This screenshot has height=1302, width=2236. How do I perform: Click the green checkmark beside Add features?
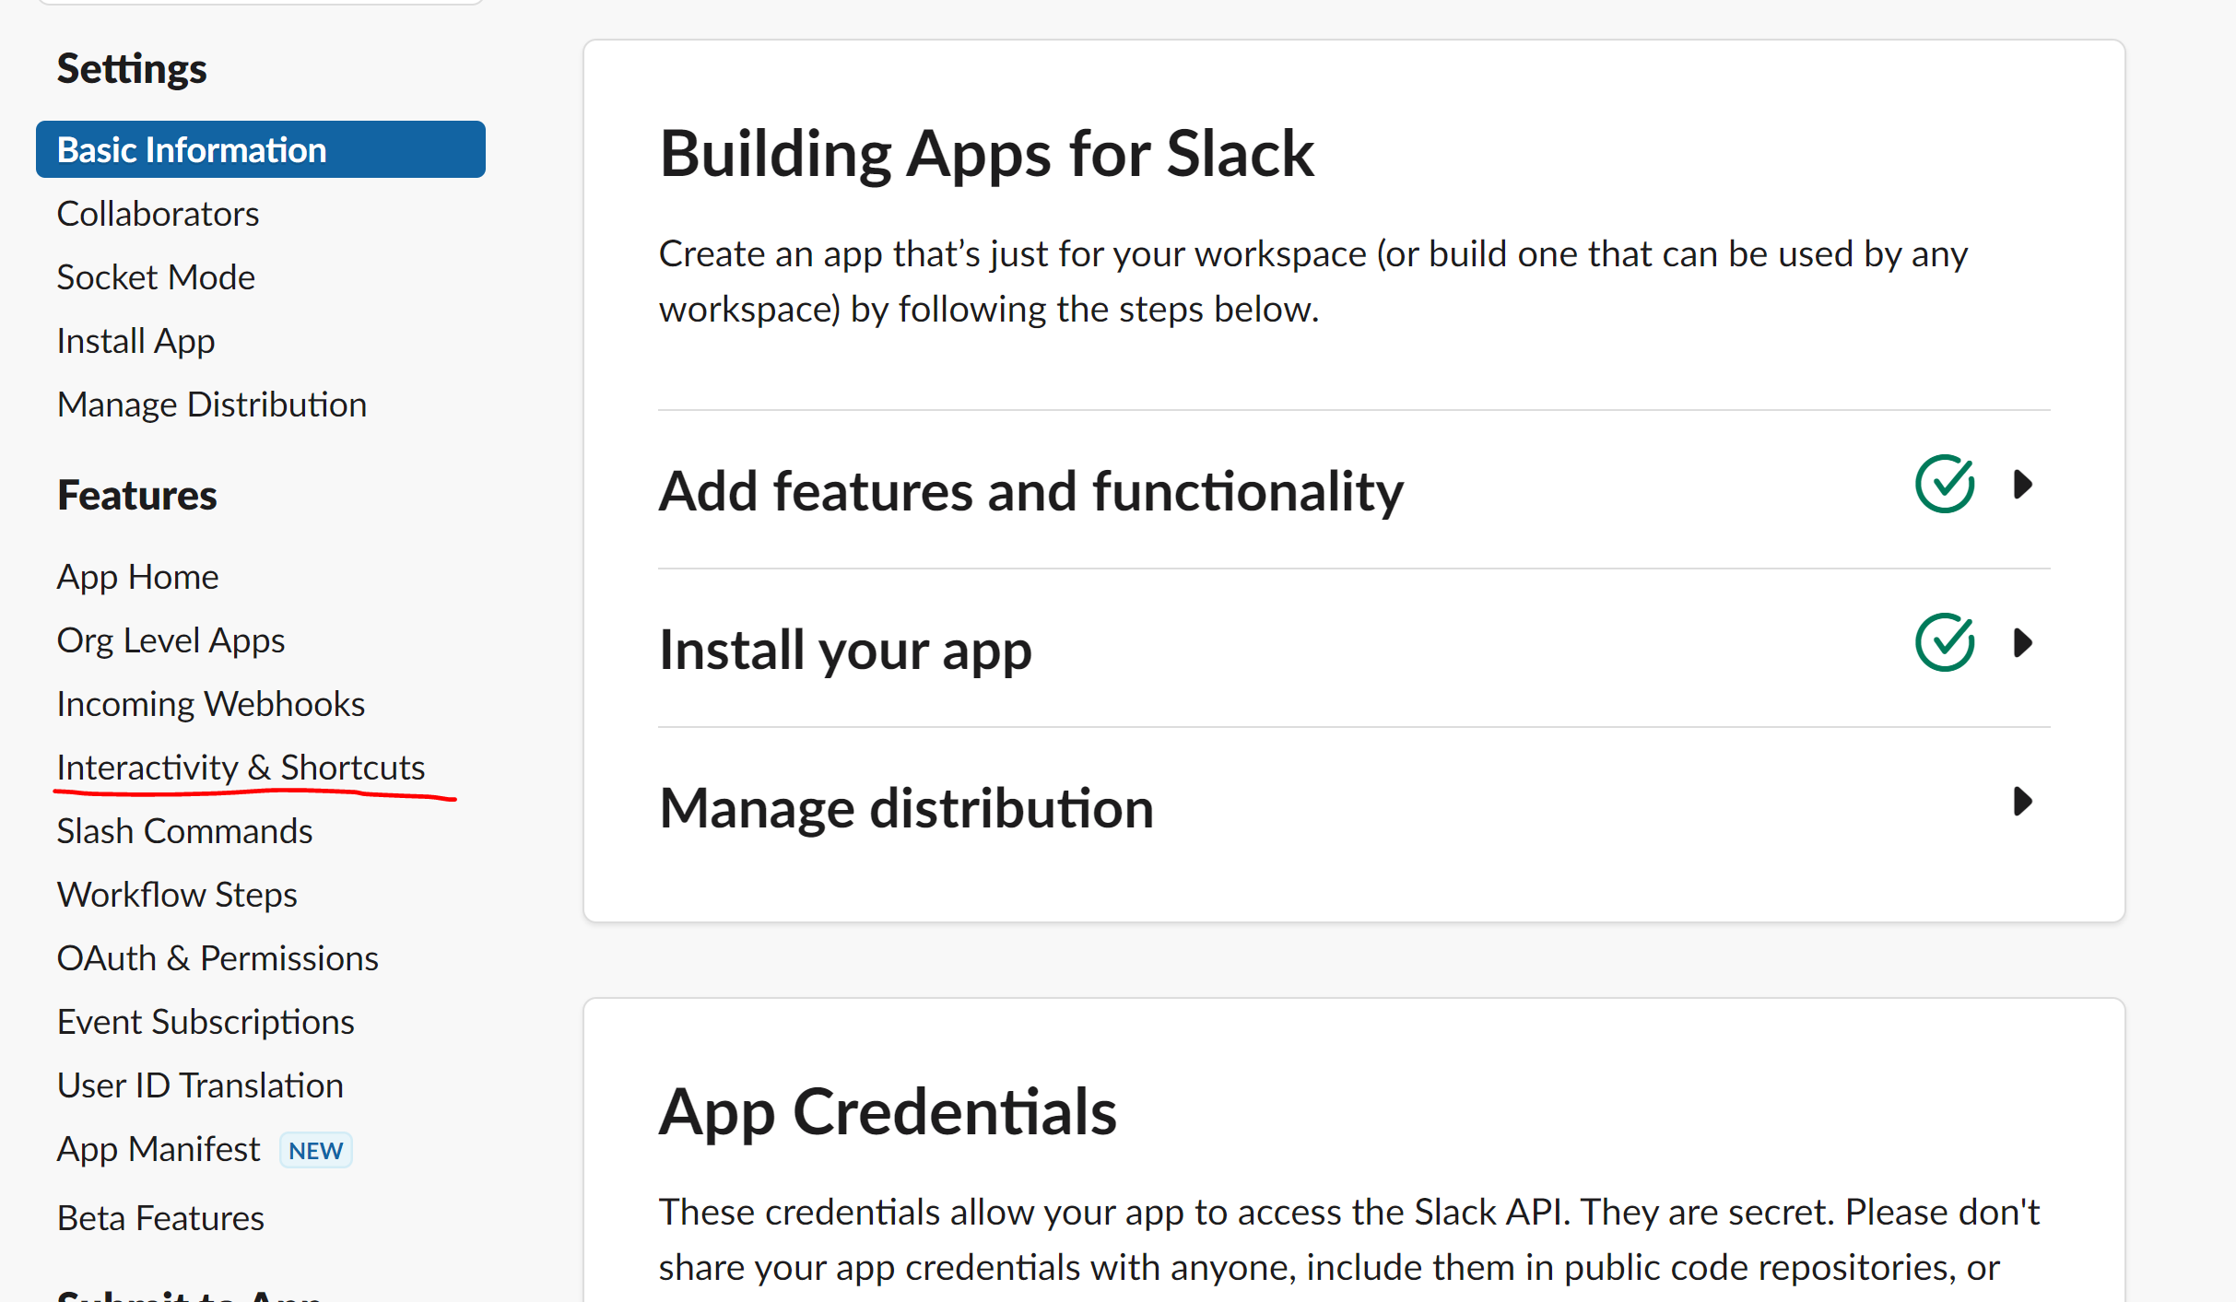1944,485
